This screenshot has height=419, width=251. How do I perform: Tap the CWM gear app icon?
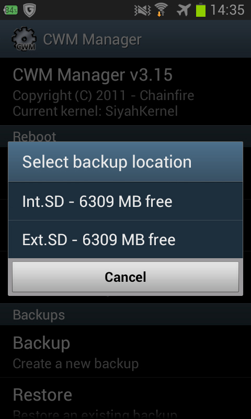point(24,39)
